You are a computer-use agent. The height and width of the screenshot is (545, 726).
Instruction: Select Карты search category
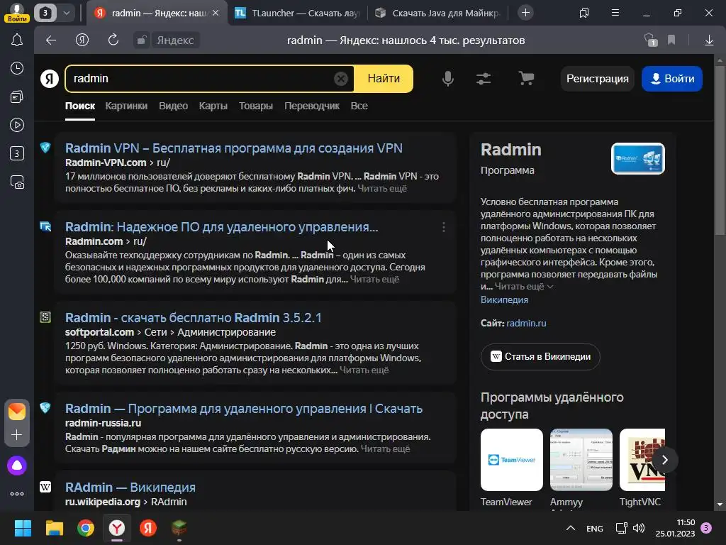point(213,106)
